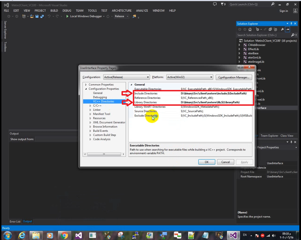Open the PROJECT menu

coord(40,11)
